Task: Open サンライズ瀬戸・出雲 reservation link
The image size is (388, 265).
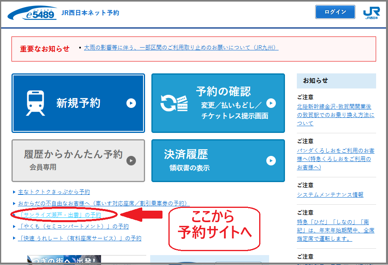Action: point(59,215)
